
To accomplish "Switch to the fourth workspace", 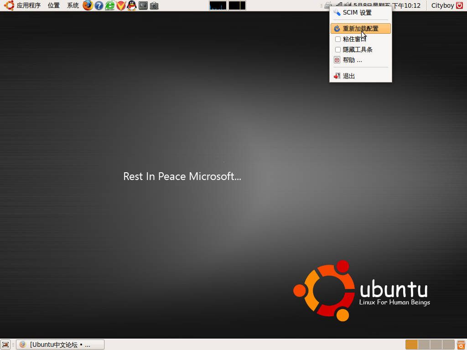I will click(448, 345).
